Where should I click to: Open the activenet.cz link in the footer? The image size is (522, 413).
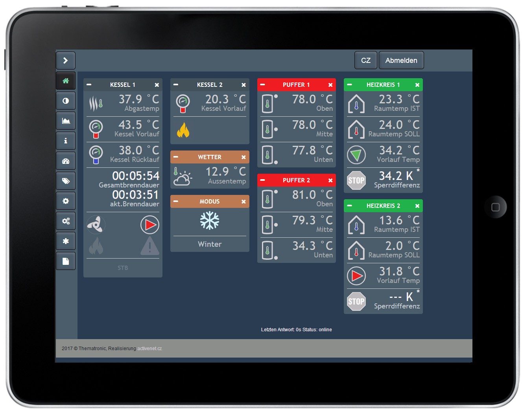[x=150, y=348]
